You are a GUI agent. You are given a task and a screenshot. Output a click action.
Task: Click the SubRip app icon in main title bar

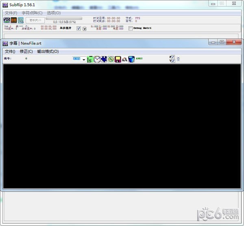point(5,5)
